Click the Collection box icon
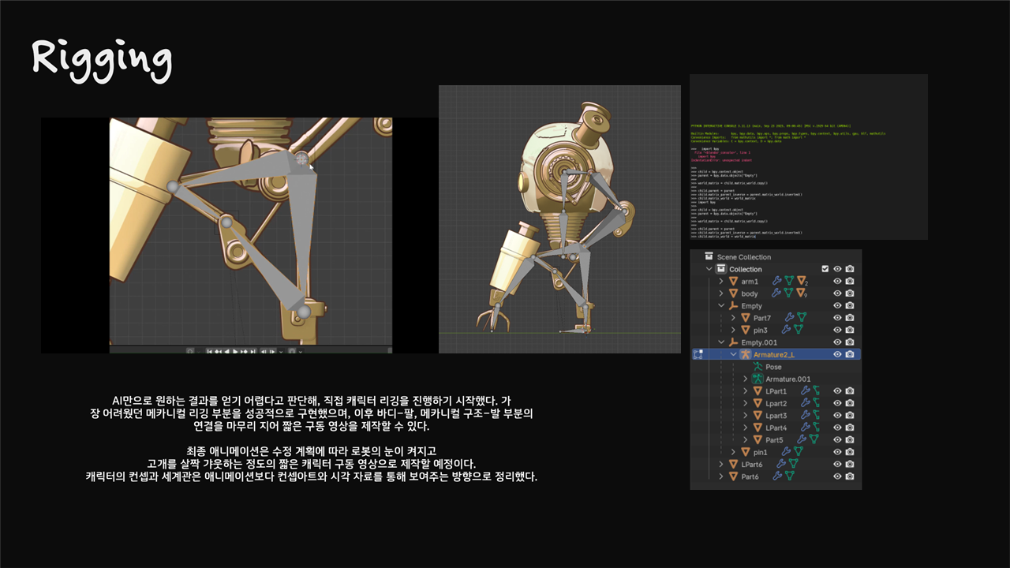The width and height of the screenshot is (1010, 568). pos(721,269)
